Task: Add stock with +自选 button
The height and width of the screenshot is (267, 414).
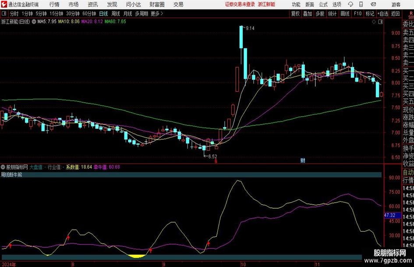Action: click(382, 14)
